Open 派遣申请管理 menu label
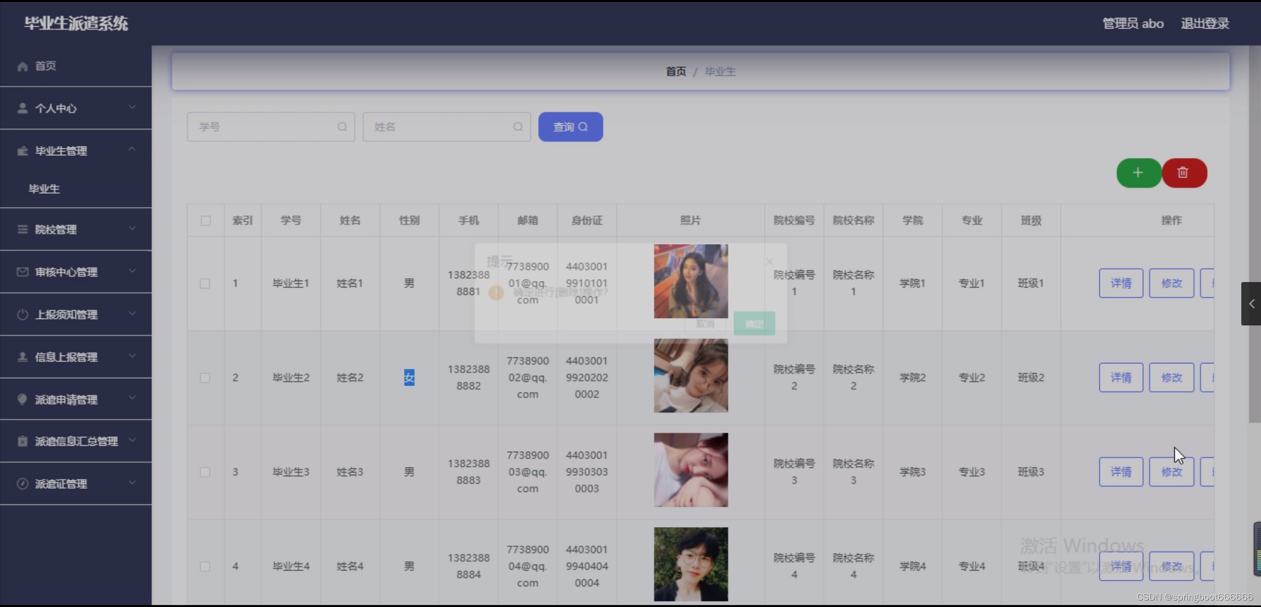Viewport: 1261px width, 607px height. pyautogui.click(x=66, y=399)
